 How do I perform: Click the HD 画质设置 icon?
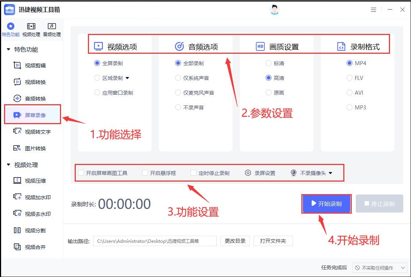(x=260, y=46)
